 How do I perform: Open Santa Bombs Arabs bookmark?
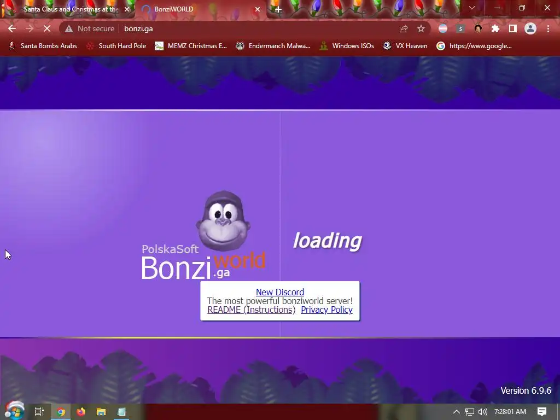point(43,46)
